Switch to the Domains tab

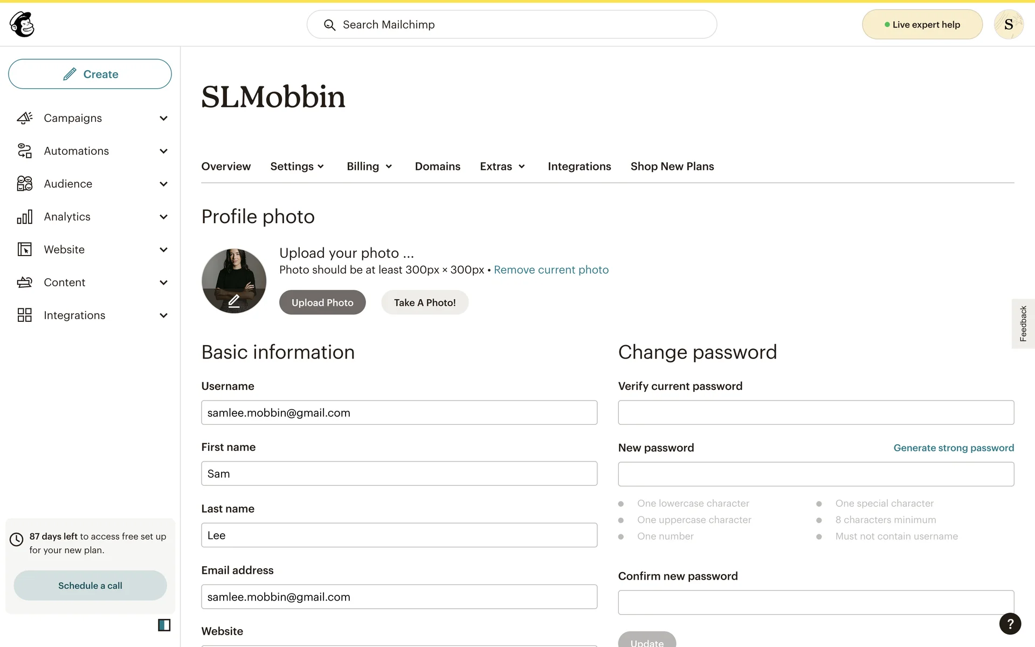(x=437, y=167)
